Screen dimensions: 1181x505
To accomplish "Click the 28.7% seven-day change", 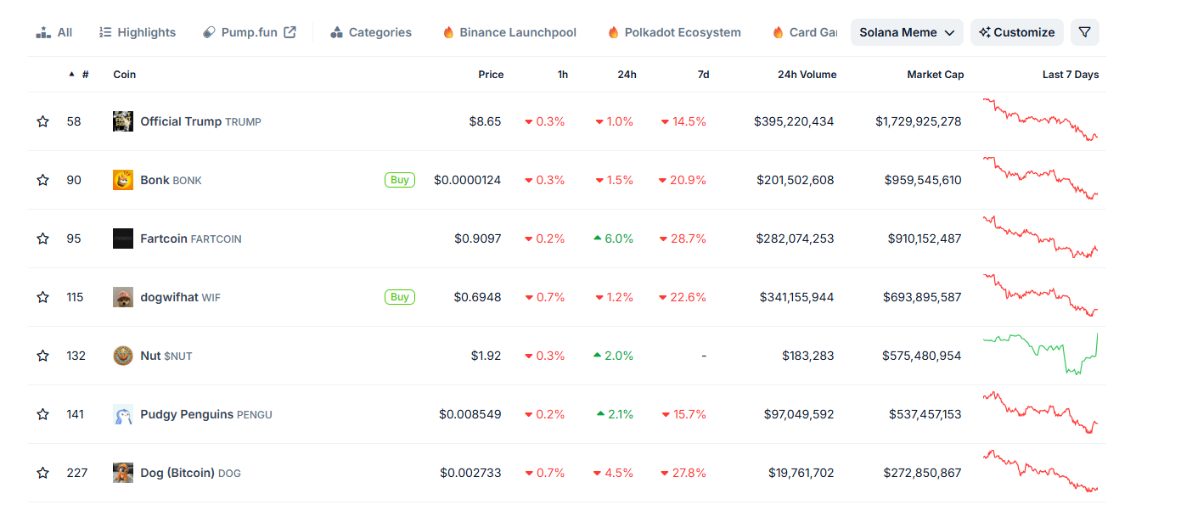I will click(683, 238).
